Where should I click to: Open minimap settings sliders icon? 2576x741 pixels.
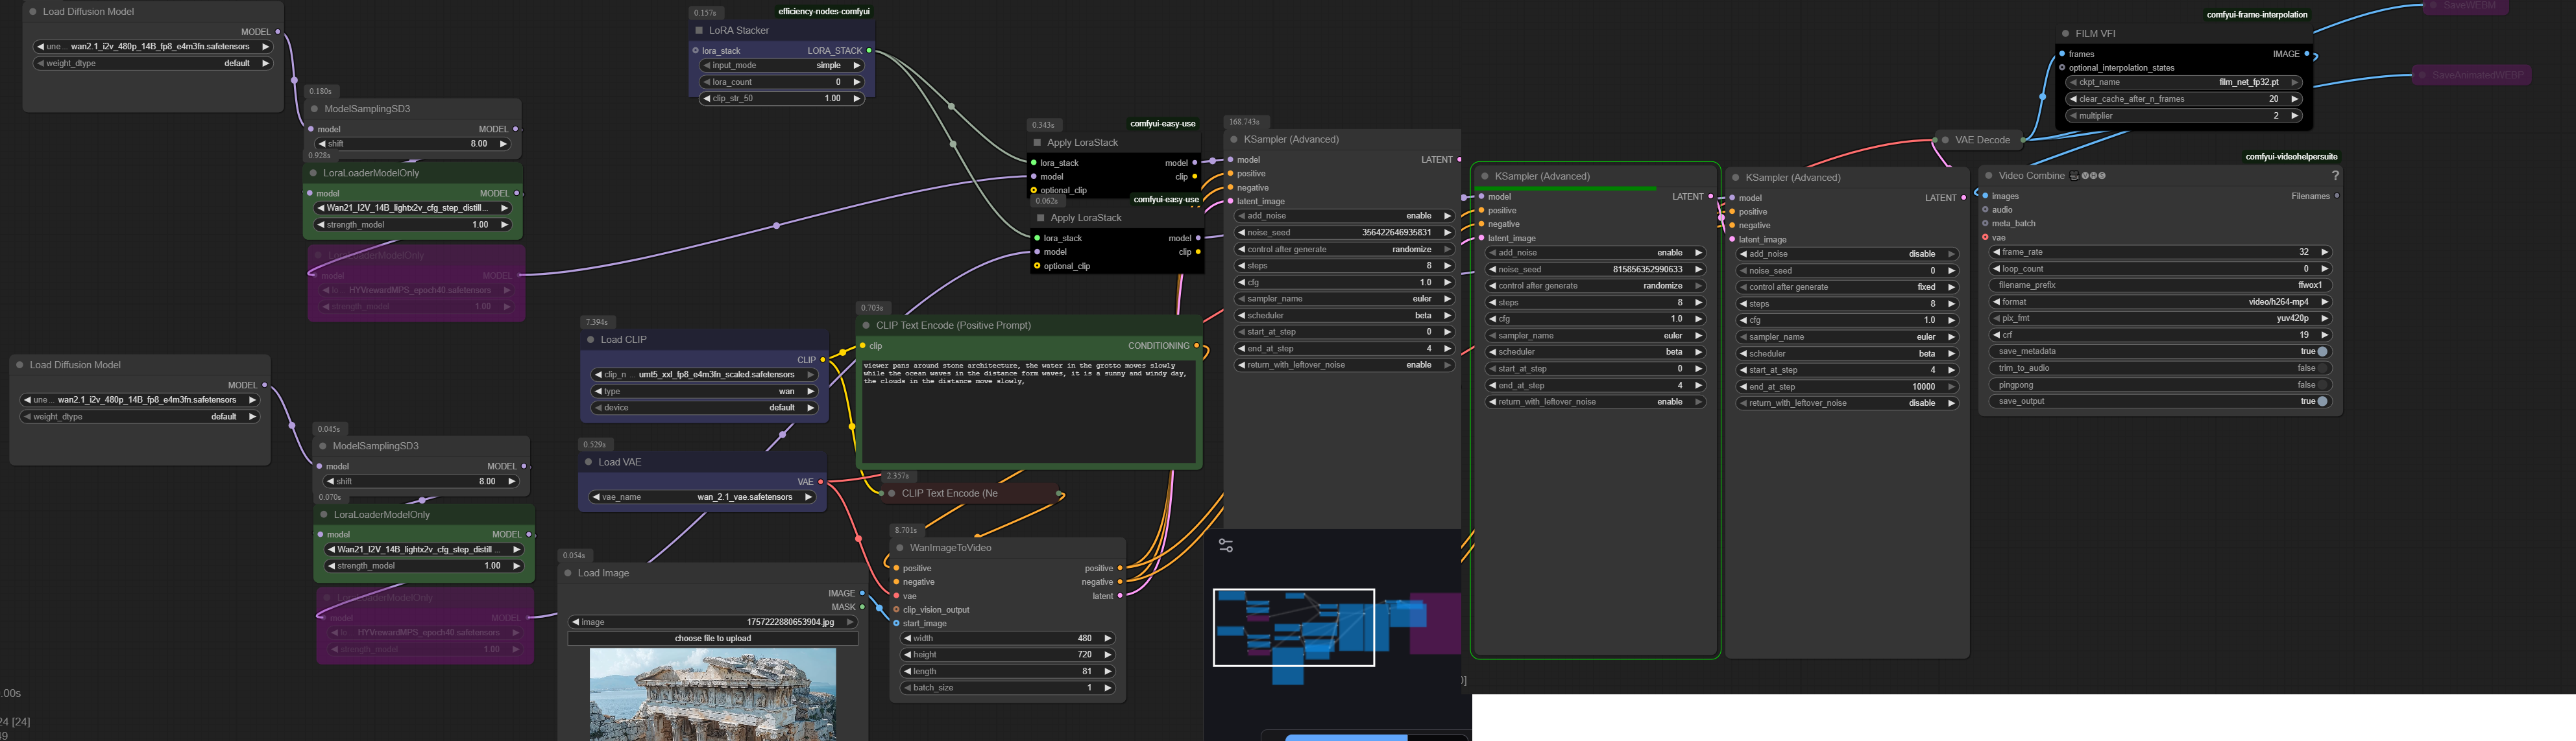coord(1226,545)
